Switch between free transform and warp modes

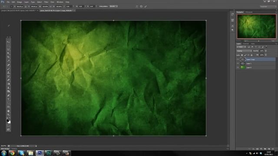tap(137, 6)
